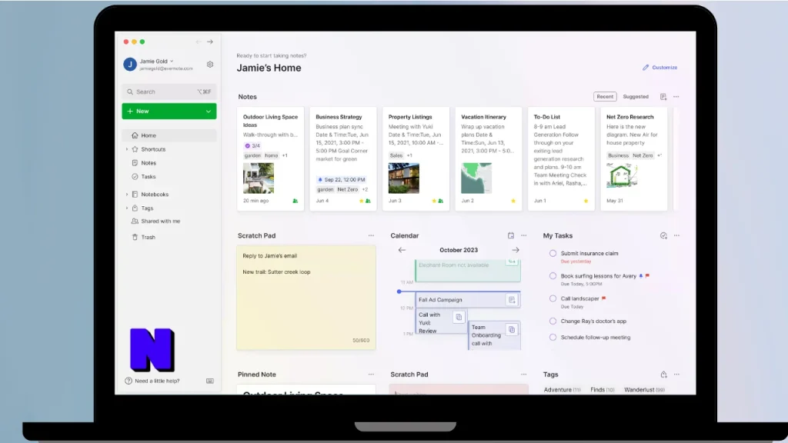Check off Book surfing lessons for Avery
This screenshot has width=788, height=443.
click(553, 276)
